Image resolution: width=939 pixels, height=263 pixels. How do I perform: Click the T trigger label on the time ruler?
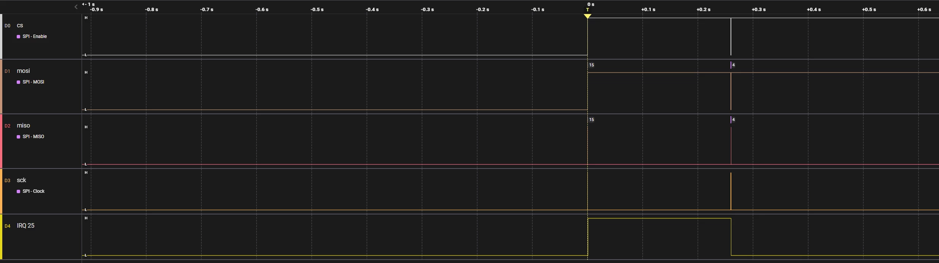click(x=588, y=10)
